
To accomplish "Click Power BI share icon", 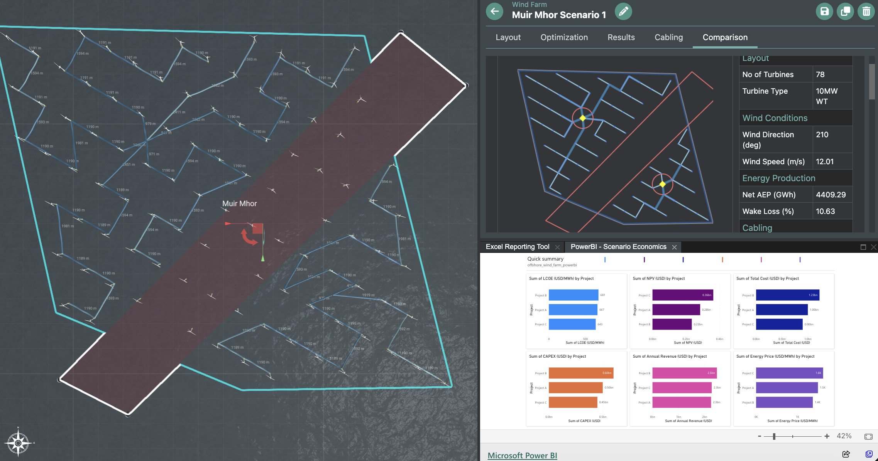I will click(x=846, y=454).
